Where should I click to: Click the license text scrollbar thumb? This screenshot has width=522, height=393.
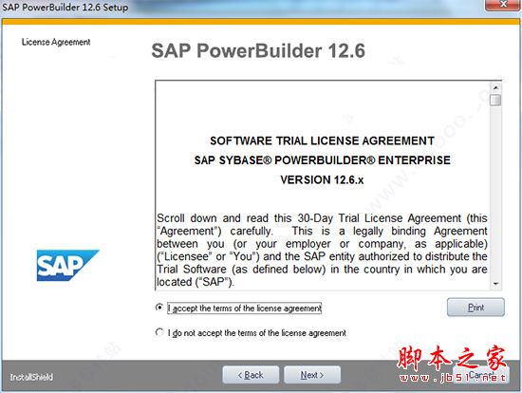point(495,100)
